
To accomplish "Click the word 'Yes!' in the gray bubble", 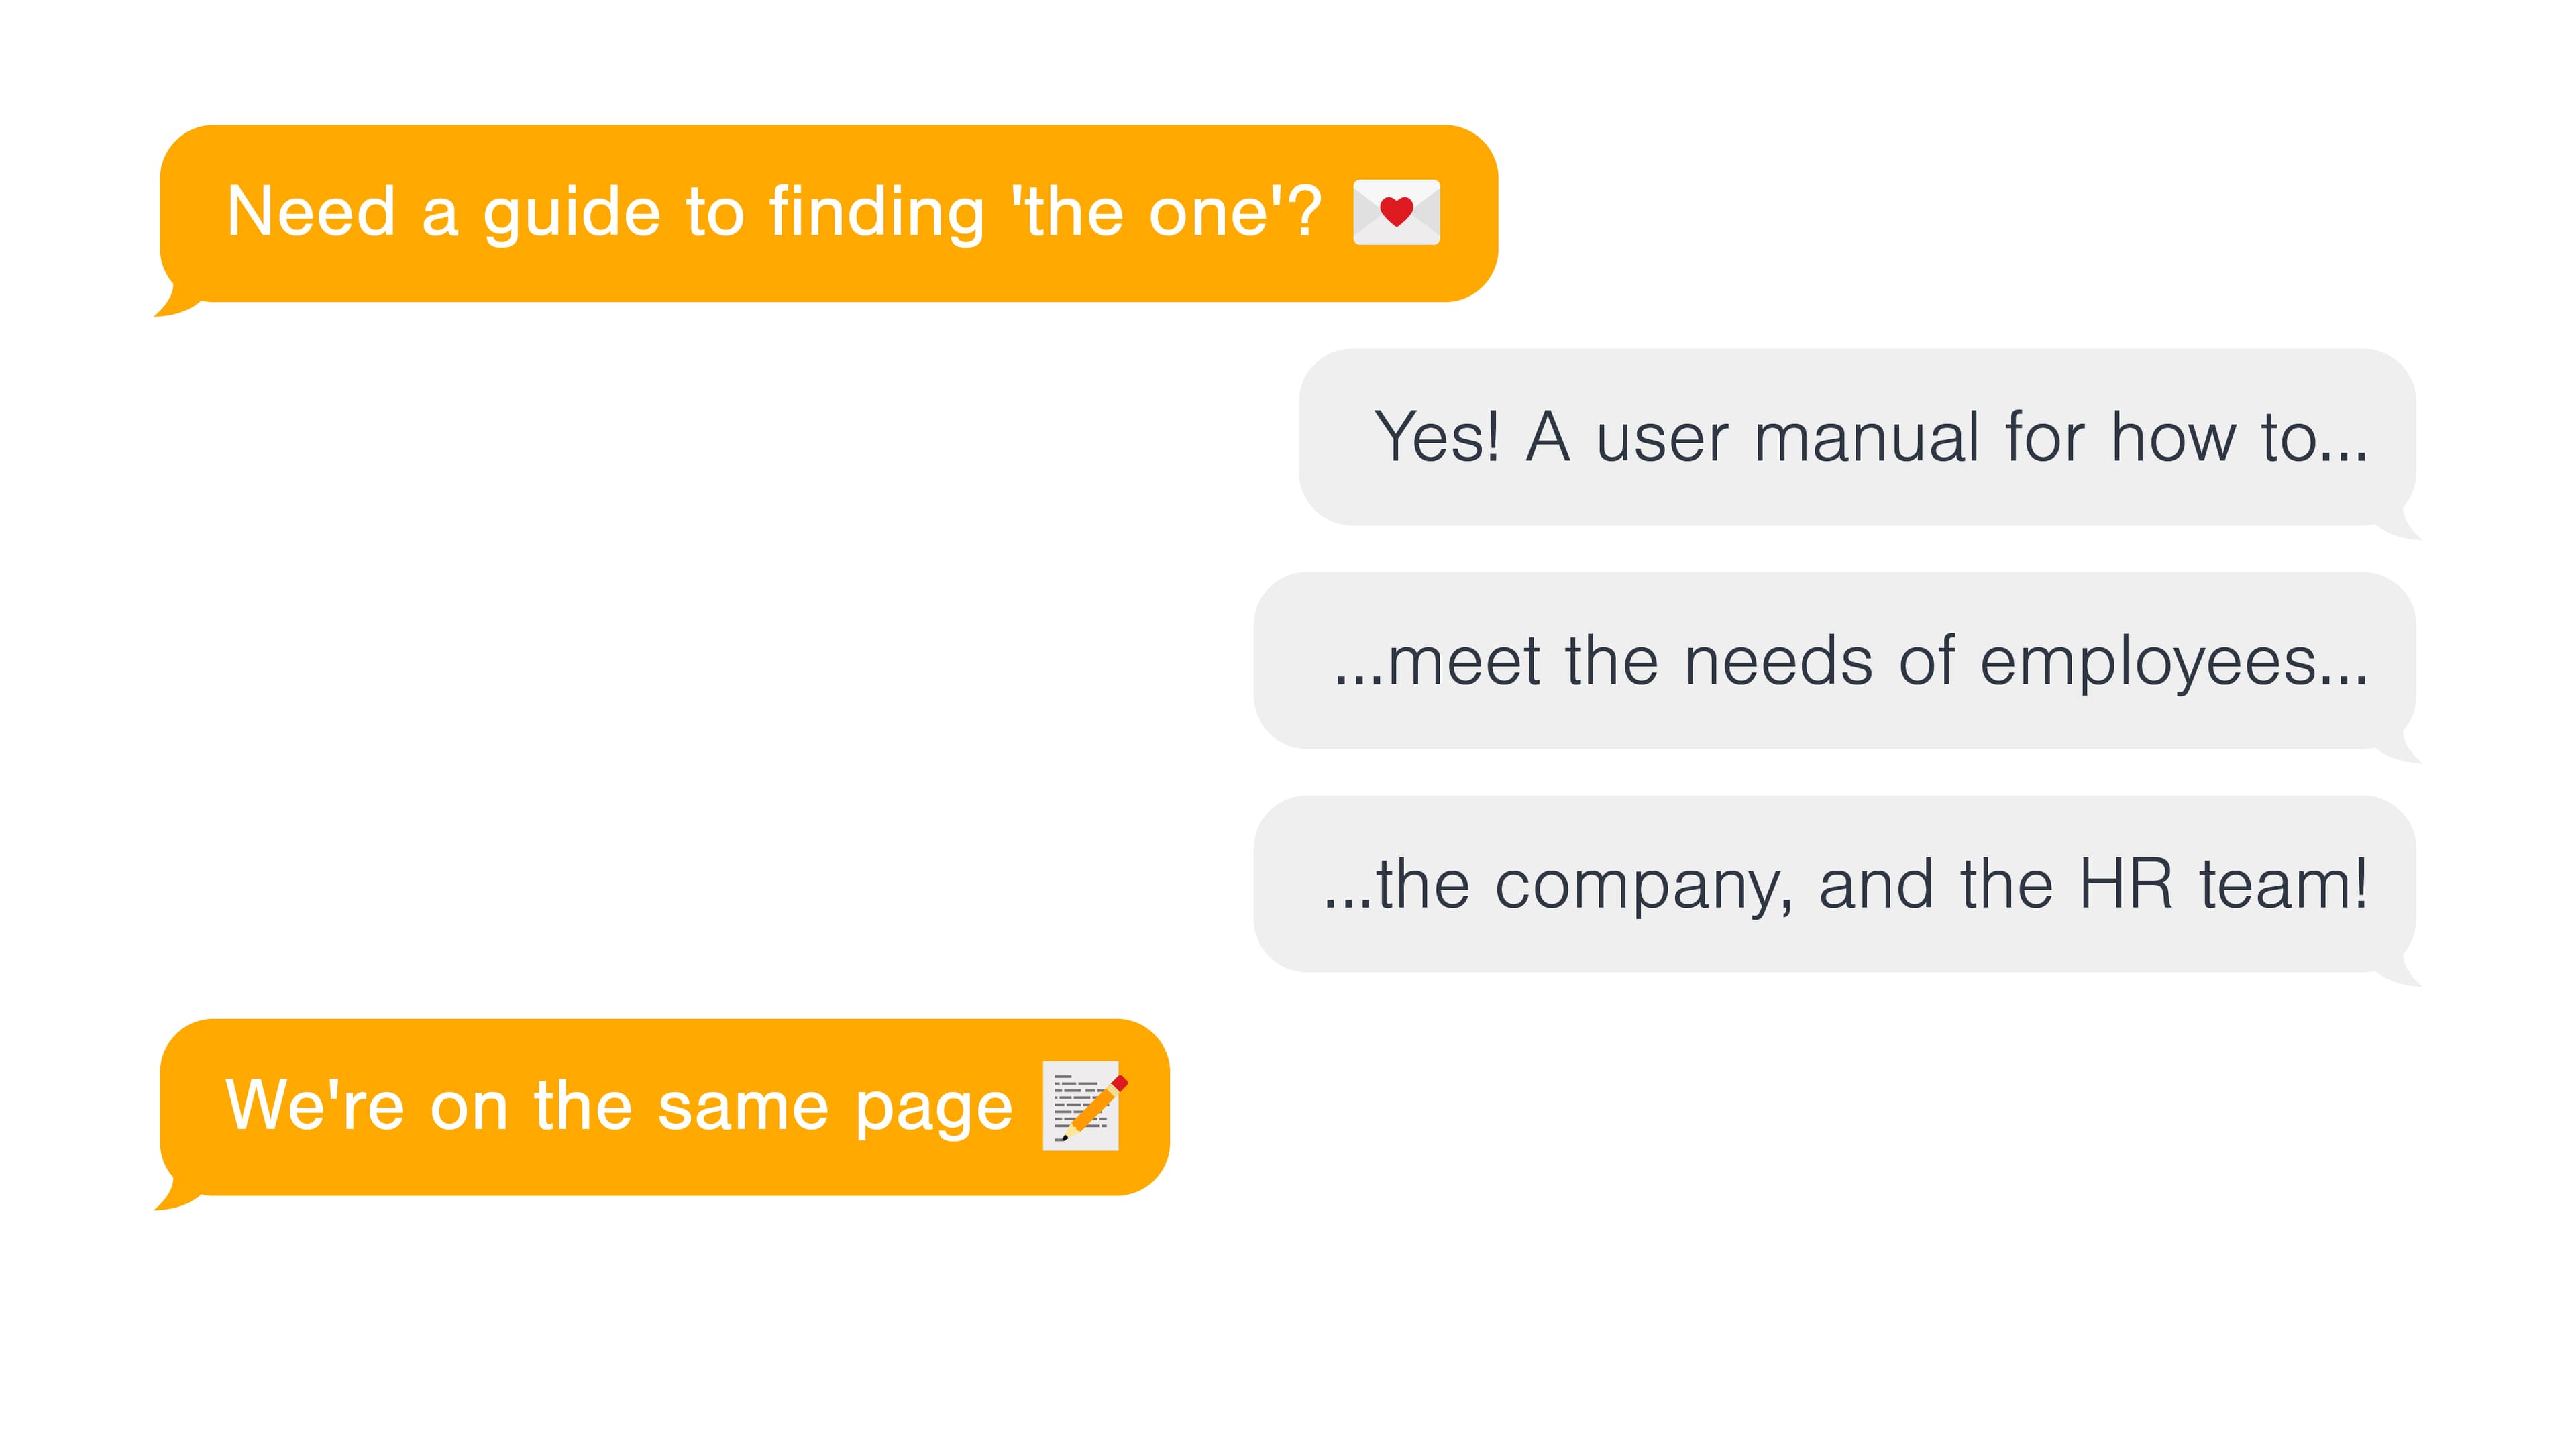I will (x=1437, y=437).
